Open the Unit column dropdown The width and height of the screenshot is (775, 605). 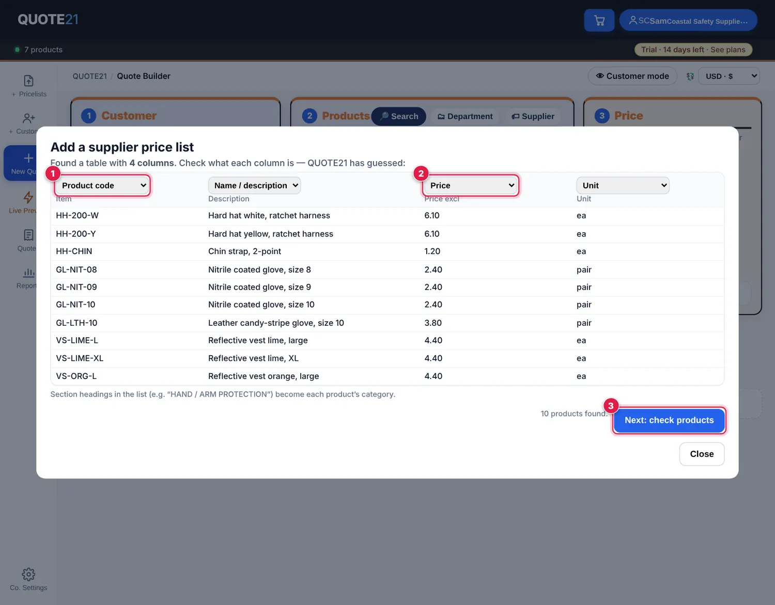tap(623, 185)
